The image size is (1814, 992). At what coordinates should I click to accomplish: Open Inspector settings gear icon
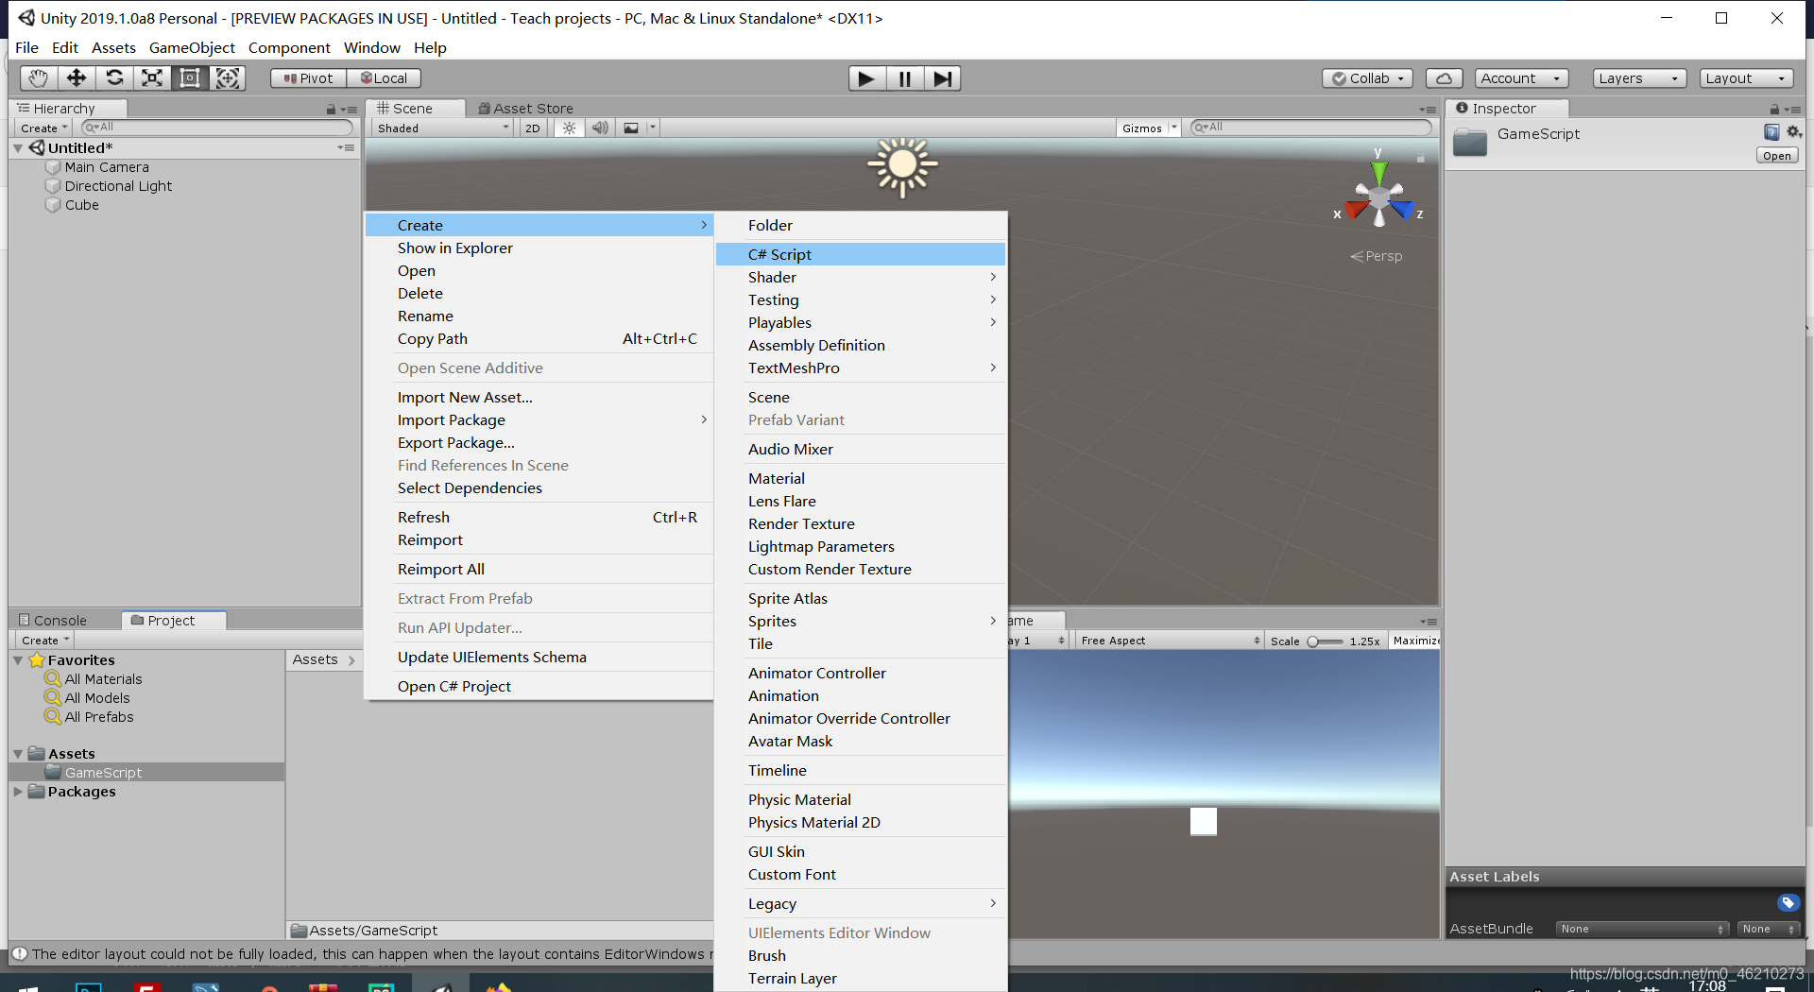(x=1793, y=132)
